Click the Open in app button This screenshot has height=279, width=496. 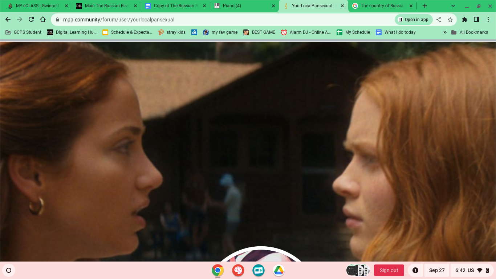(x=413, y=20)
